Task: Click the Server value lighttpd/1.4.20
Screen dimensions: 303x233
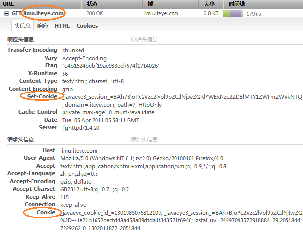Action: click(80, 128)
